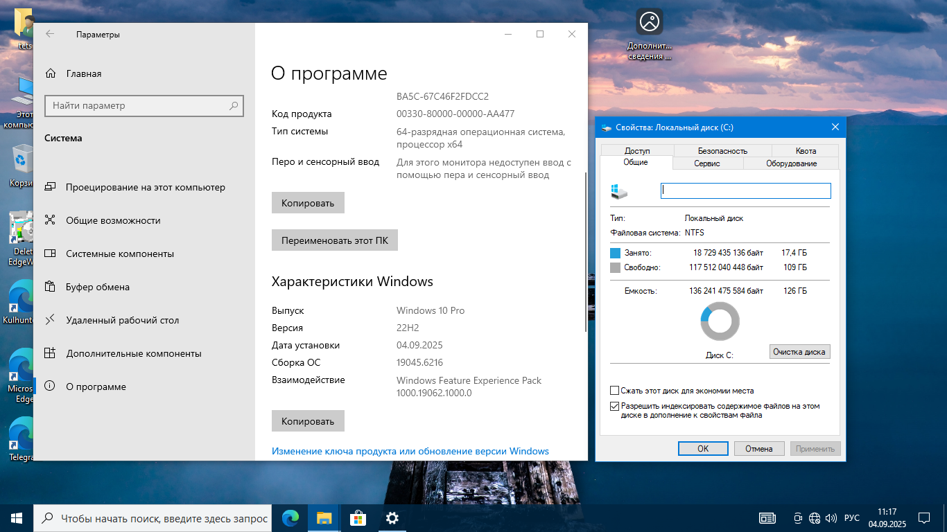Viewport: 947px width, 532px height.
Task: Select the Общие tab
Action: (636, 162)
